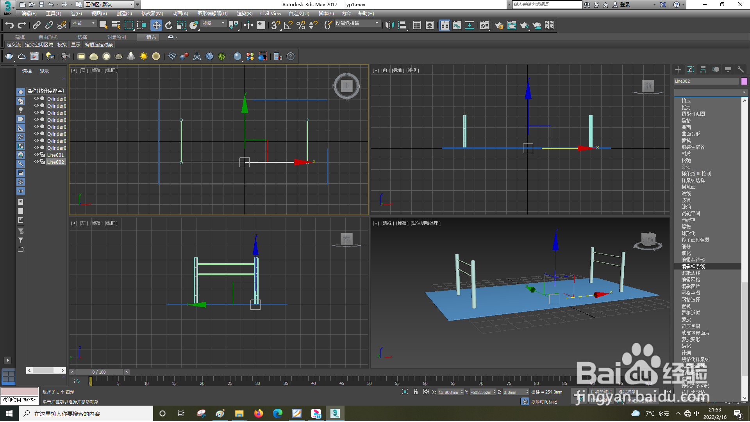Open the Display panel tab
750x422 pixels.
tap(728, 69)
